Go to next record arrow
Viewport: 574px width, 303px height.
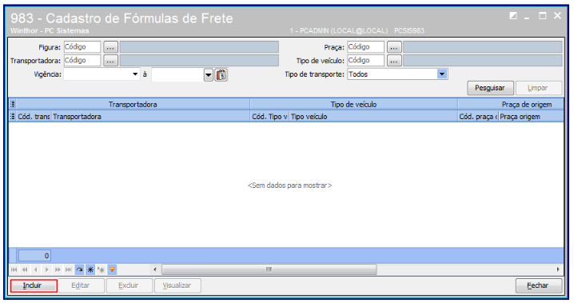46,269
